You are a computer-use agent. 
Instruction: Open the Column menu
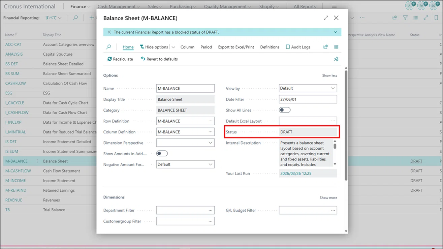187,47
